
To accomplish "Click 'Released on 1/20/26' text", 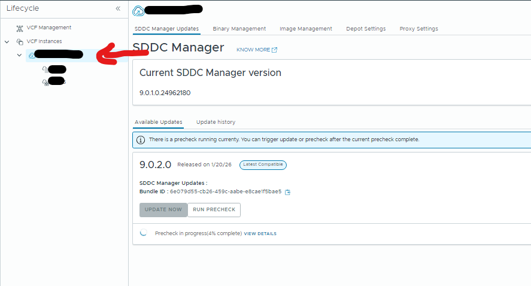I will click(204, 165).
